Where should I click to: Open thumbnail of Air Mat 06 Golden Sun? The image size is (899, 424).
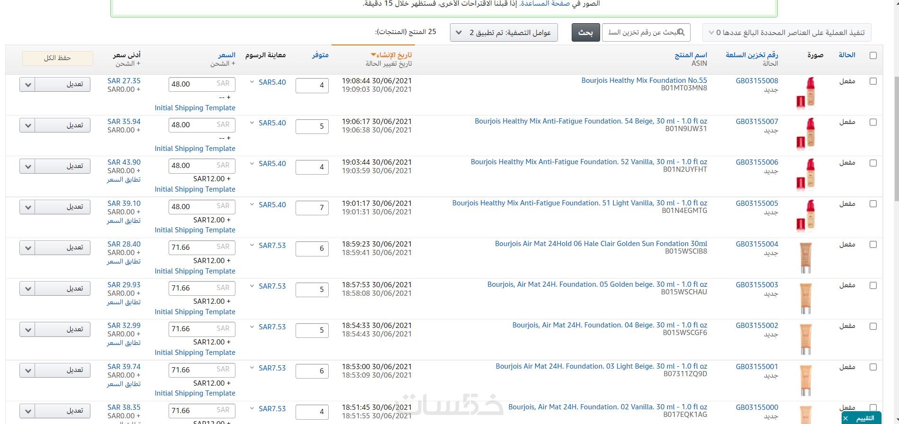coord(806,257)
